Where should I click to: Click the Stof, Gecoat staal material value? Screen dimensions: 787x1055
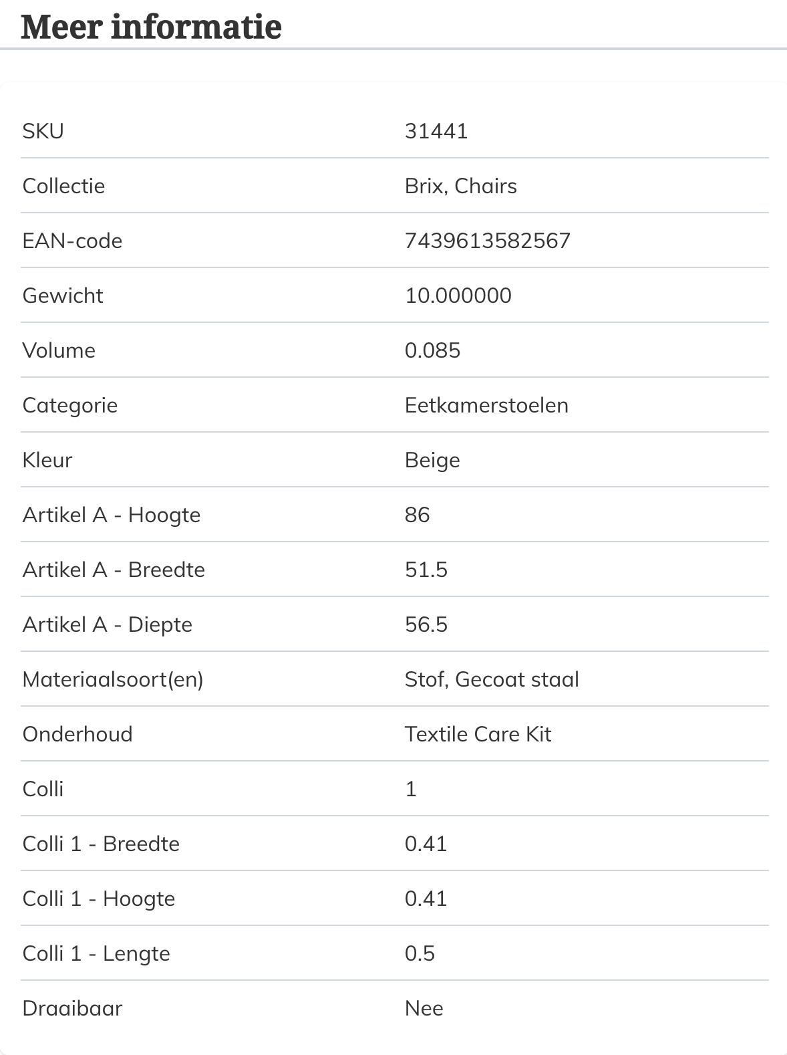pos(492,679)
